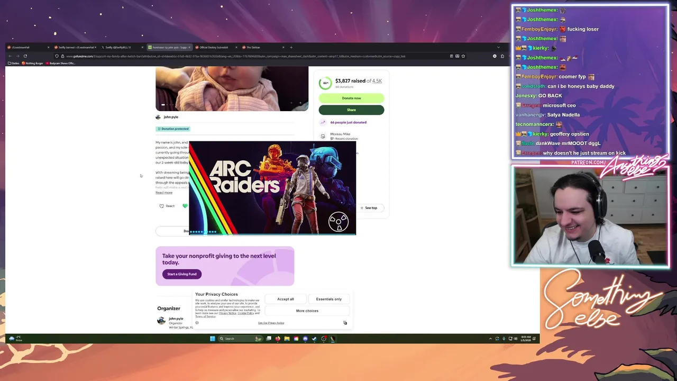Click 66 people just donated text

348,122
